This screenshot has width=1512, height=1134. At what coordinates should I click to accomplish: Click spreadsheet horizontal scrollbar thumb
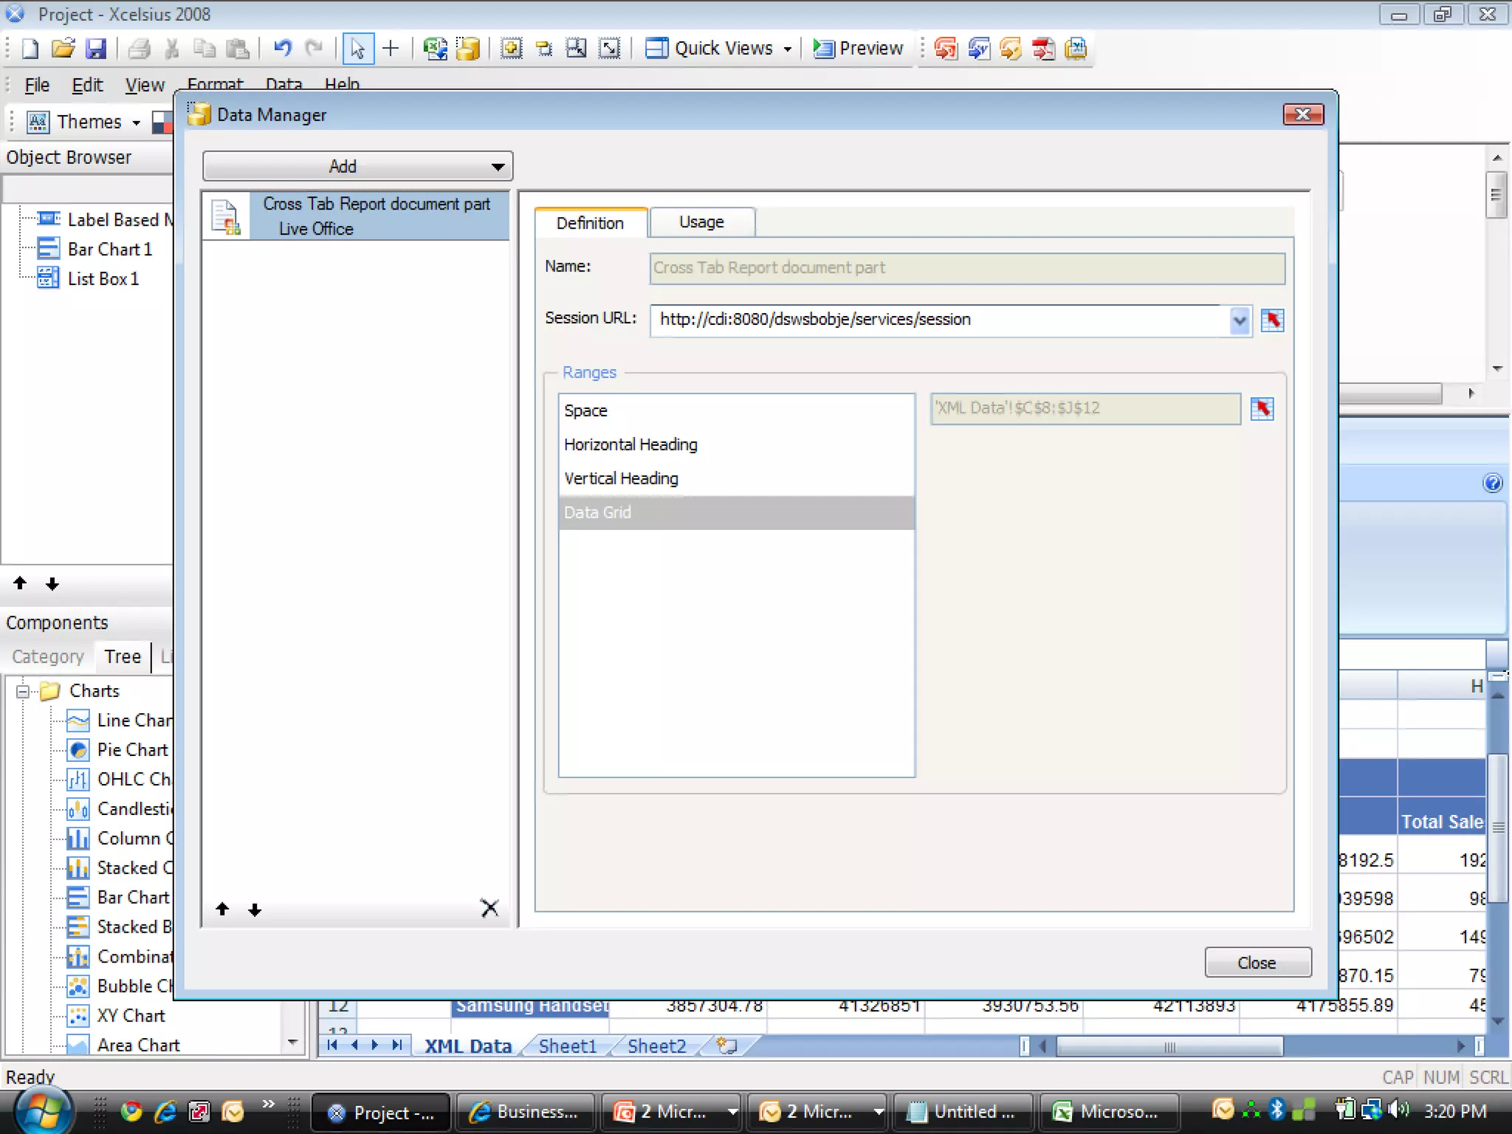pos(1169,1047)
